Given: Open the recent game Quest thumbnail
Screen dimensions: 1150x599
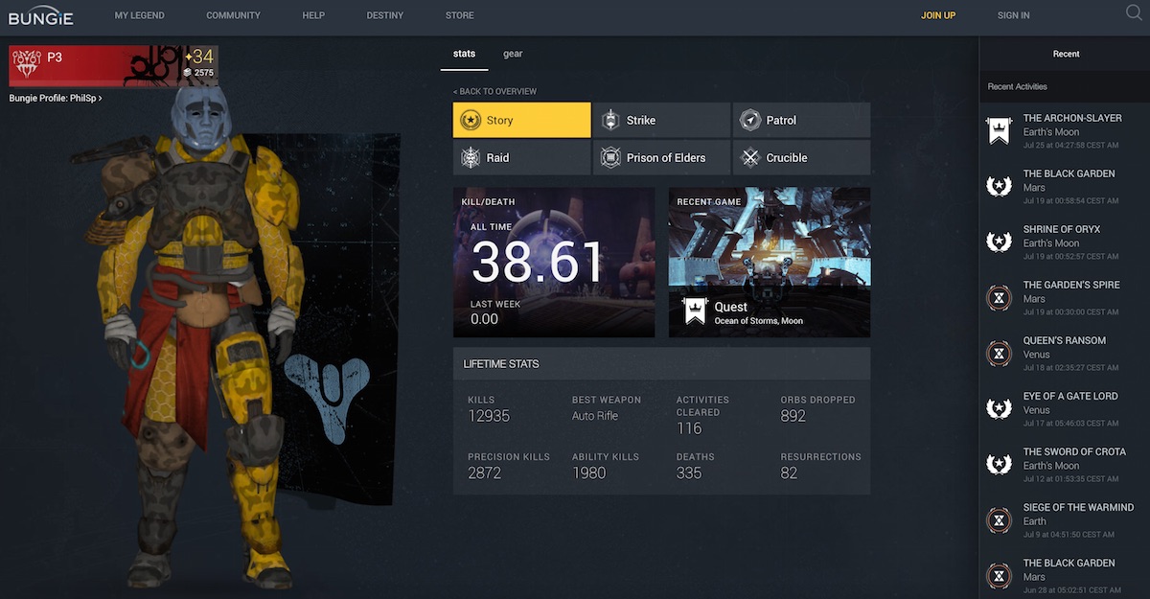Looking at the screenshot, I should point(769,262).
